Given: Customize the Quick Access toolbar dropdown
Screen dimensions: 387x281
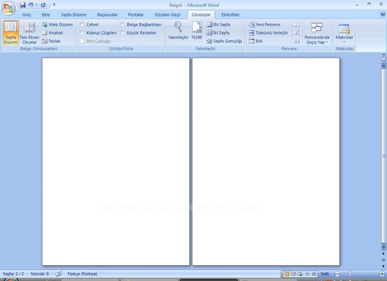Looking at the screenshot, I should (x=54, y=5).
